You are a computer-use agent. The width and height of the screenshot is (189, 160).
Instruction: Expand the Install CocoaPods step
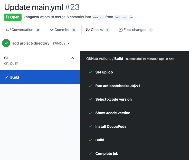pyautogui.click(x=111, y=126)
